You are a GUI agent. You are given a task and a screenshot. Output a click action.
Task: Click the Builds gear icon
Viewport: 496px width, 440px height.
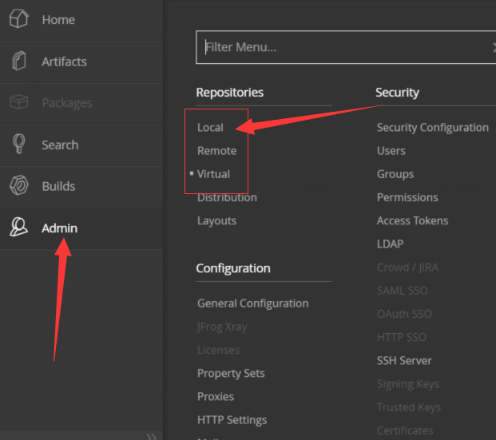coord(19,186)
